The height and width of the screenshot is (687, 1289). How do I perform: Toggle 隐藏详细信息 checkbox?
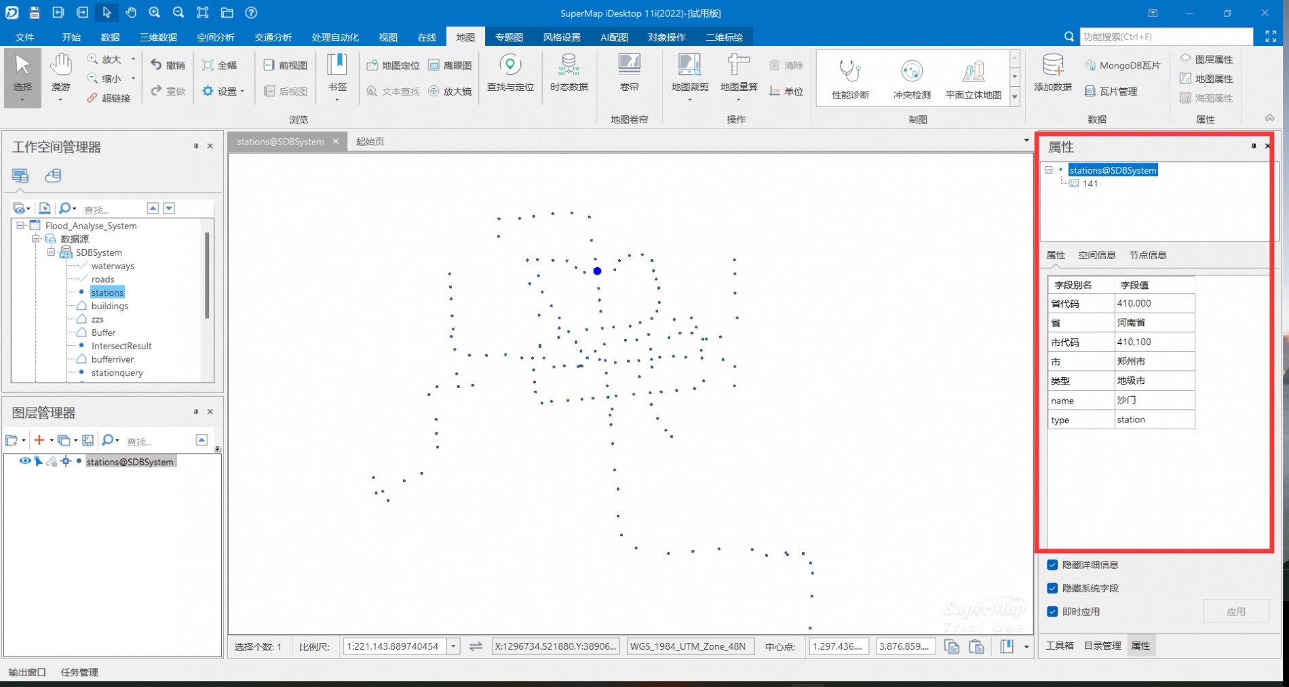pos(1052,565)
